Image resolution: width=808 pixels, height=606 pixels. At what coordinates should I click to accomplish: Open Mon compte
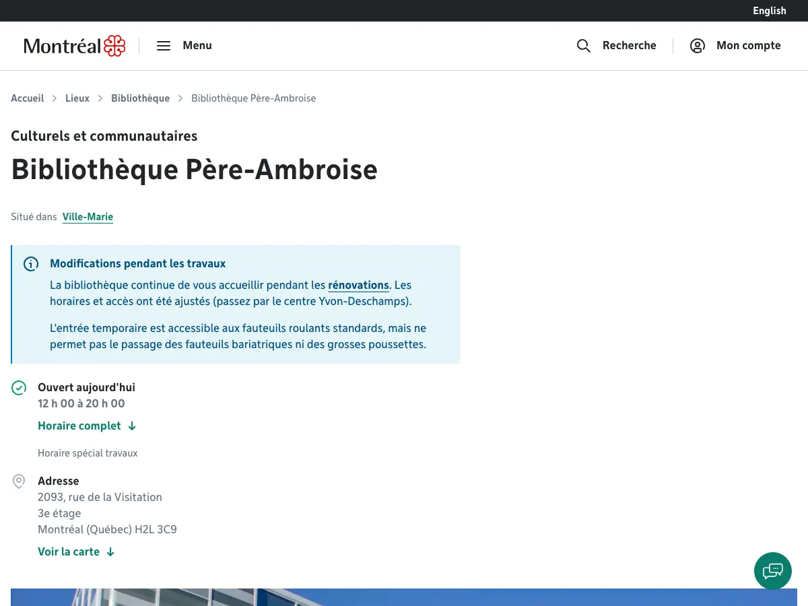[748, 46]
